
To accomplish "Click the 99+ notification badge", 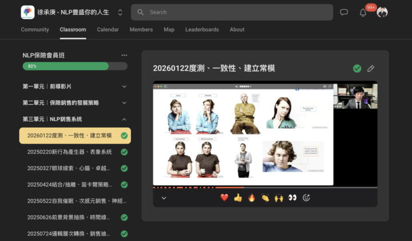I will (371, 7).
